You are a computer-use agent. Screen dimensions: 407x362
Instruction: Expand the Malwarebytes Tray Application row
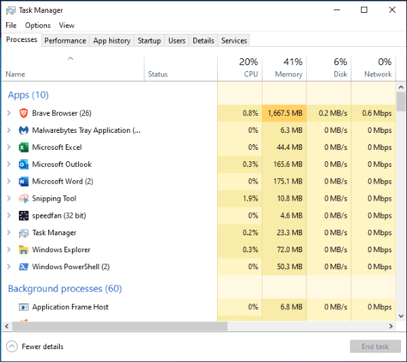(x=9, y=130)
